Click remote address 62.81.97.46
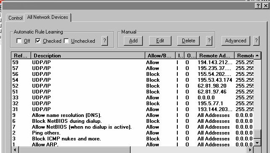Viewport: 270px width, 153px height. coord(212,92)
